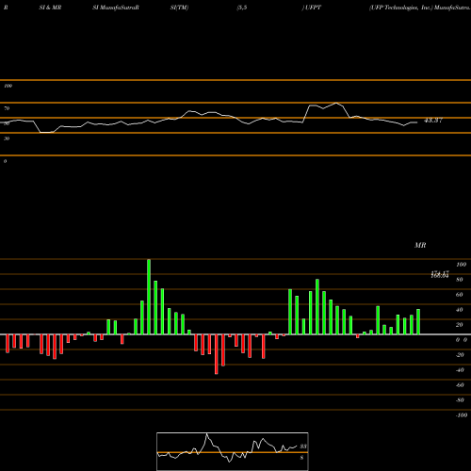
Task: Click the value 33 in mini chart
Action: pos(303,447)
